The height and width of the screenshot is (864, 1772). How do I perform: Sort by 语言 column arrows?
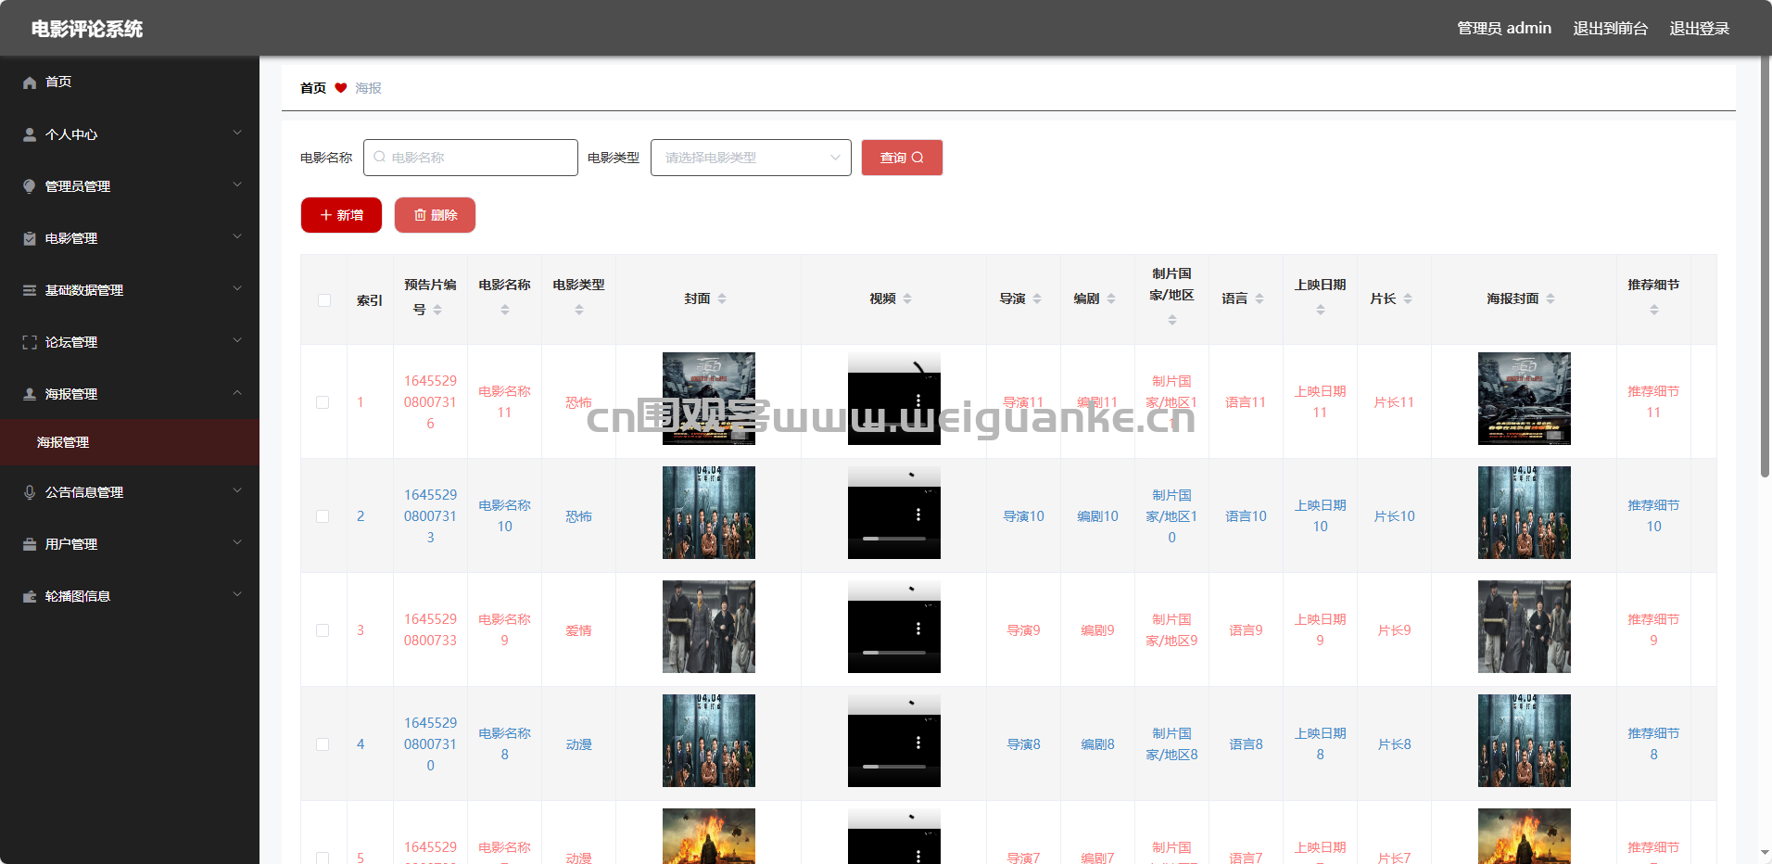[1259, 299]
